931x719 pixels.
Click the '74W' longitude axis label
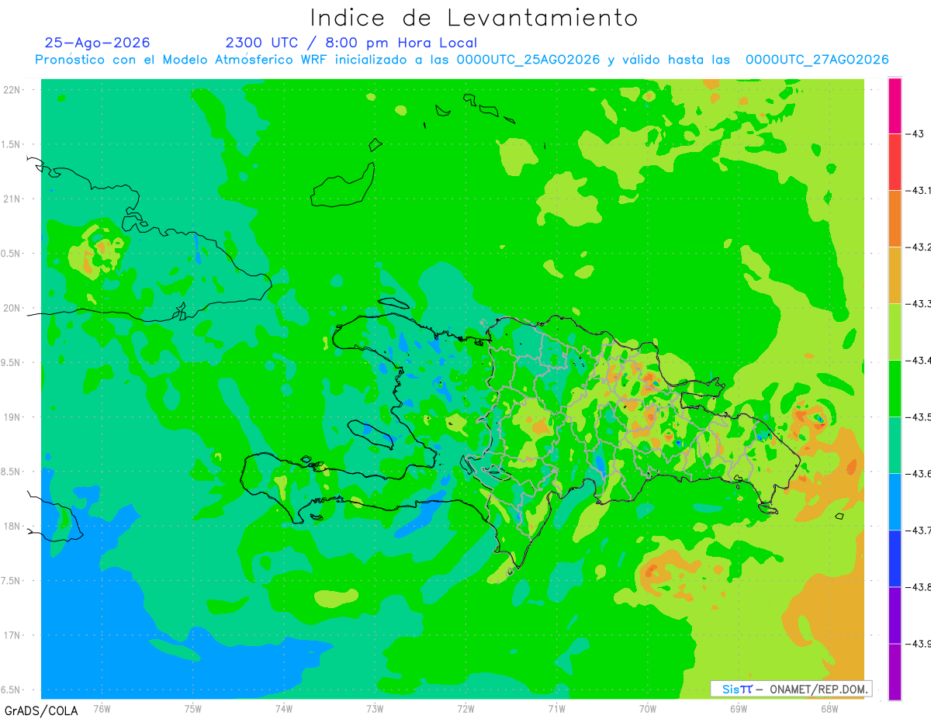[x=284, y=709]
